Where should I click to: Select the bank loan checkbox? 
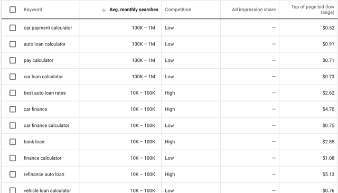[13, 142]
